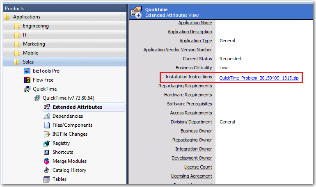Open QuickTime_Problem_20150409_1315.zip link
Viewport: 316px width, 187px height.
pyautogui.click(x=259, y=78)
